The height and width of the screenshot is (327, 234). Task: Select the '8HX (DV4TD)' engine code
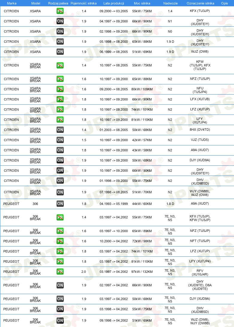click(200, 130)
